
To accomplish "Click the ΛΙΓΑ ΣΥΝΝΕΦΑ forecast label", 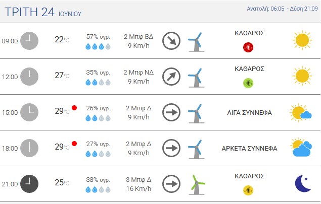I will pos(249,113).
